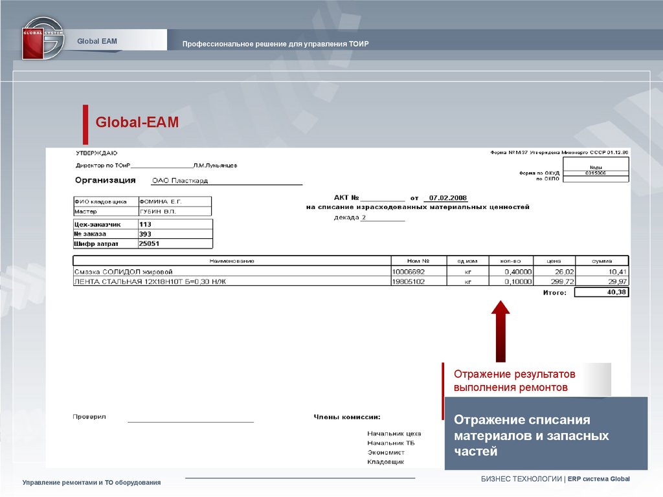Select the 'ЛЕНТА СТАЛЬНАЯ 12Х18Н10Т' row name

pyautogui.click(x=152, y=282)
